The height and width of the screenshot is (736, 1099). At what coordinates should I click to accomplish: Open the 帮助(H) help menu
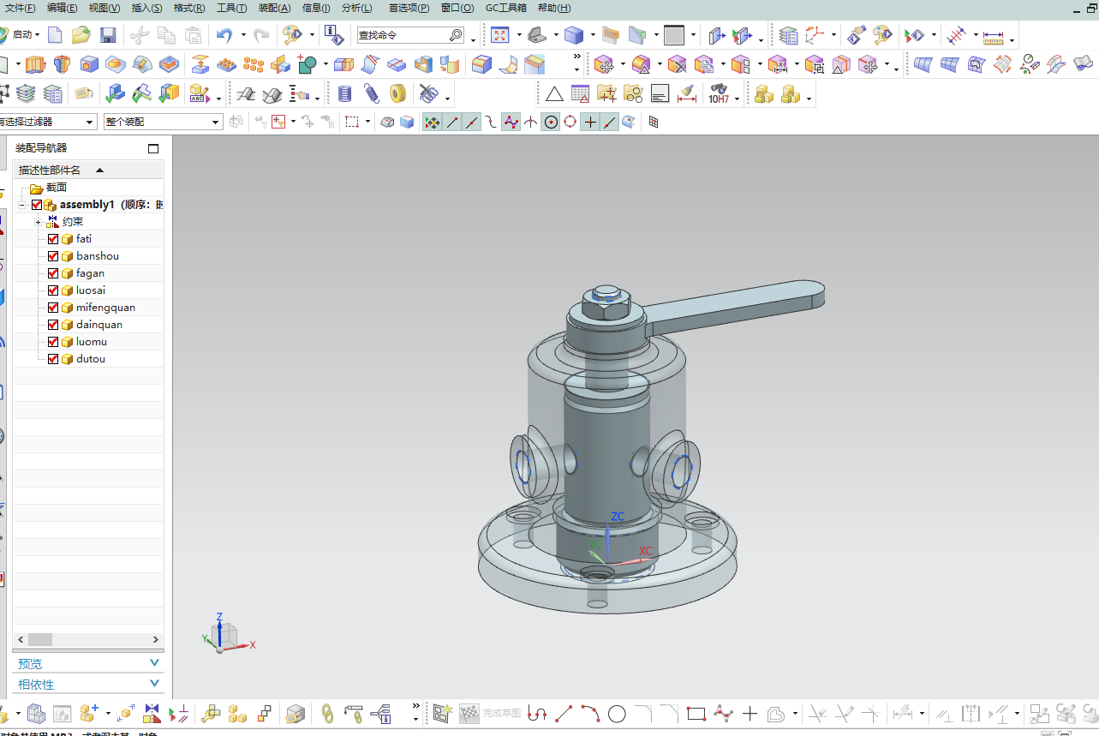554,9
